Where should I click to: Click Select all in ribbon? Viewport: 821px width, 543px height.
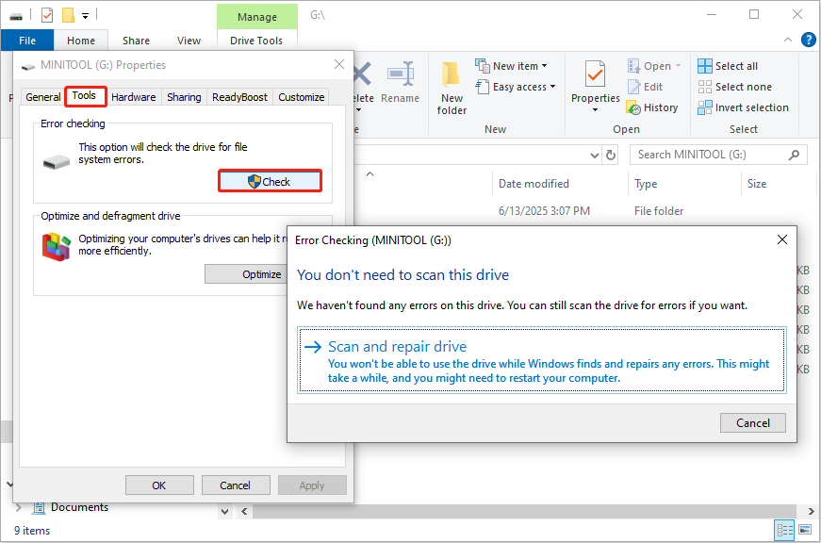point(728,66)
